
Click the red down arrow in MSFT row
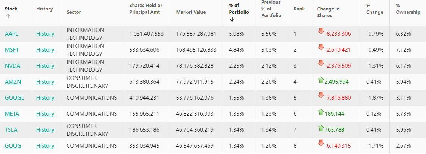tap(320, 47)
